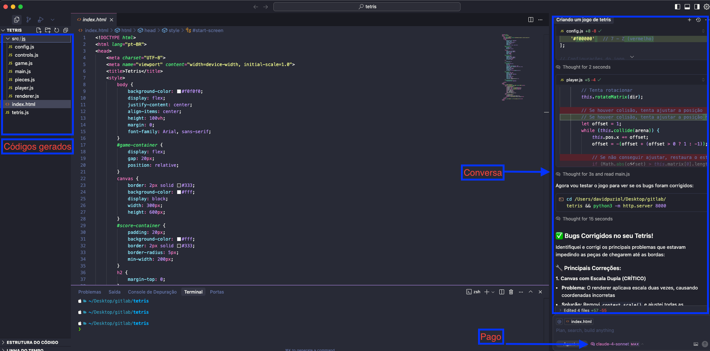
Task: Refresh the explorer file tree
Action: click(x=57, y=30)
